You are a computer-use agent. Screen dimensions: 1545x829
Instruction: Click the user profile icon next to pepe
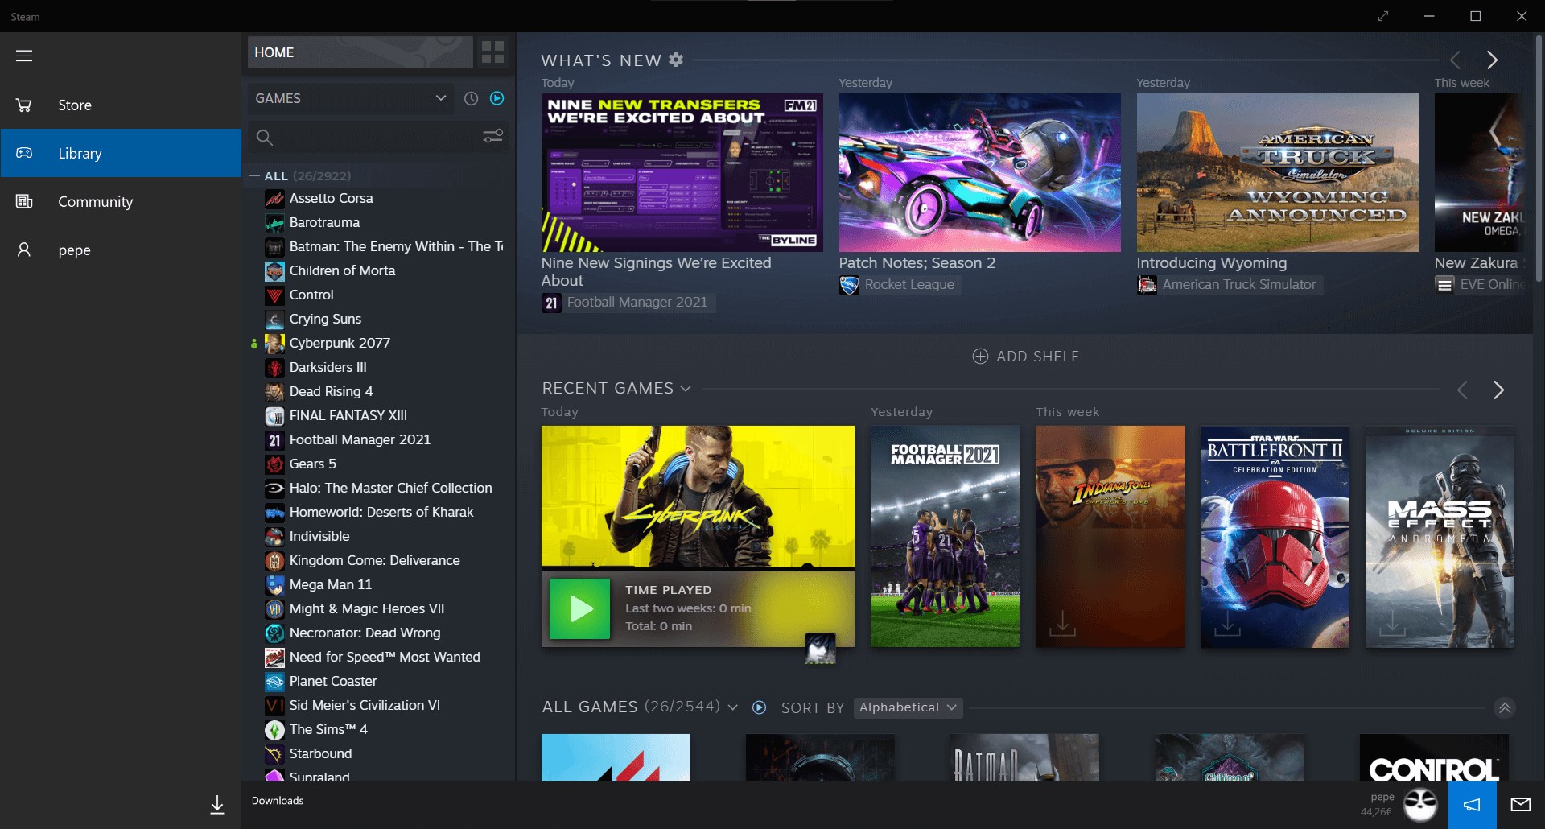(24, 250)
